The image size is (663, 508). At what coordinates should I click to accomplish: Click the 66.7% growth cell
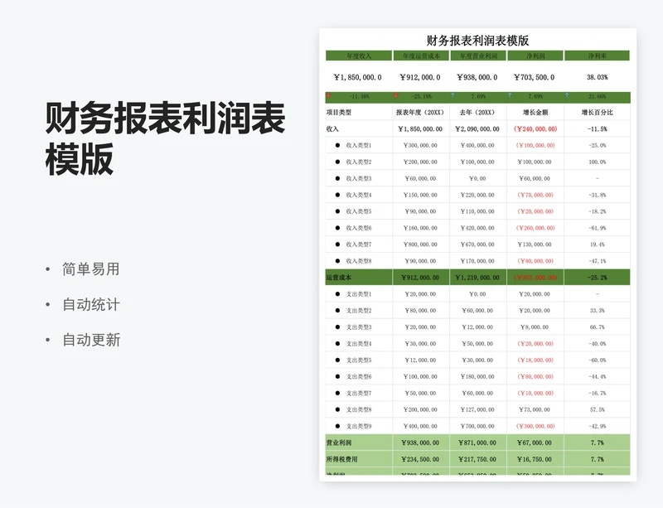(597, 327)
